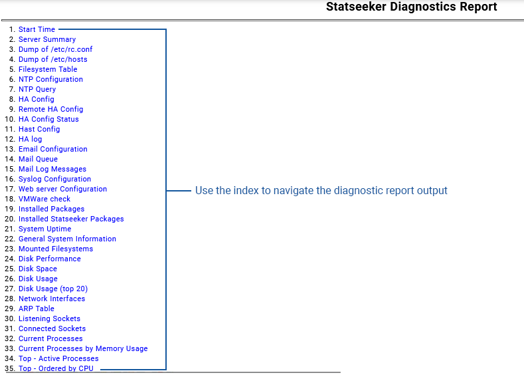View Mail Log Messages section
524x375 pixels.
52,169
